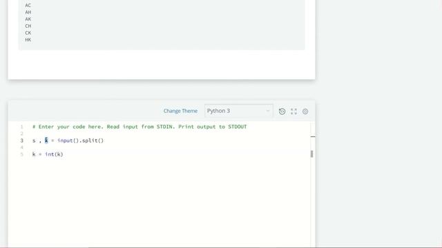Click sample output row 'CK'
This screenshot has width=442, height=248.
pos(28,33)
